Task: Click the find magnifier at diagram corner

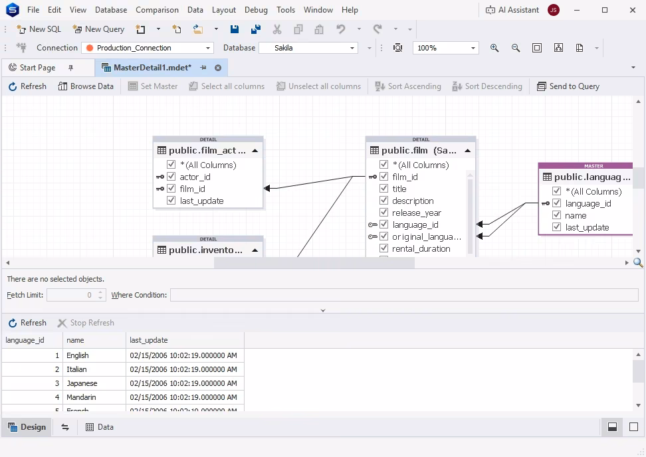Action: tap(638, 262)
